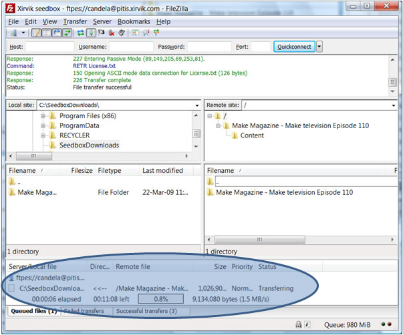Image resolution: width=403 pixels, height=335 pixels.
Task: Expand the RECYCLER folder tree node
Action: tap(43, 135)
